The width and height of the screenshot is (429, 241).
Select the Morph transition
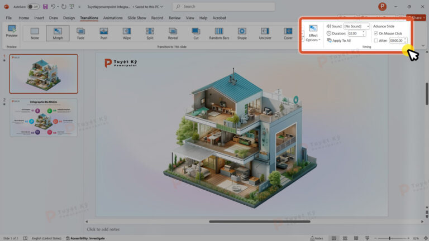tap(58, 33)
